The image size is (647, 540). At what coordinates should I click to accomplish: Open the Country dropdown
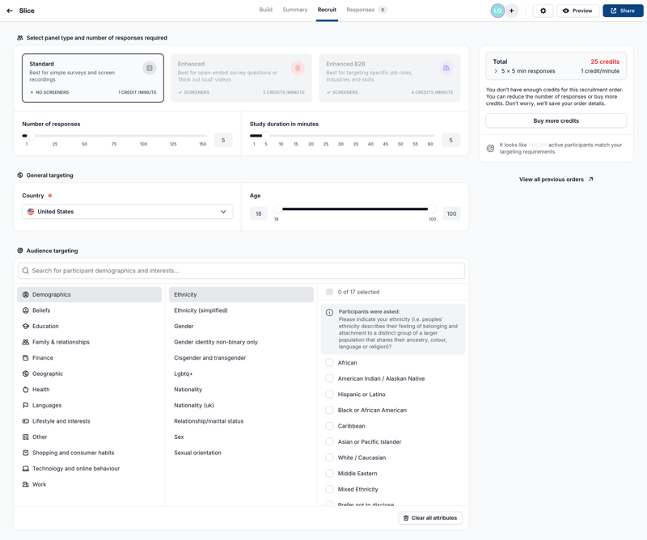(x=129, y=213)
